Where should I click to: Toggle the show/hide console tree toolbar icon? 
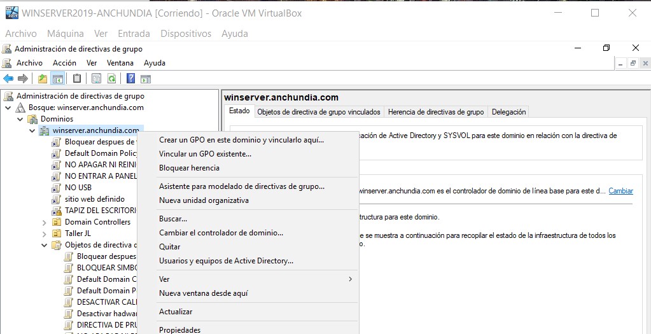(x=57, y=78)
